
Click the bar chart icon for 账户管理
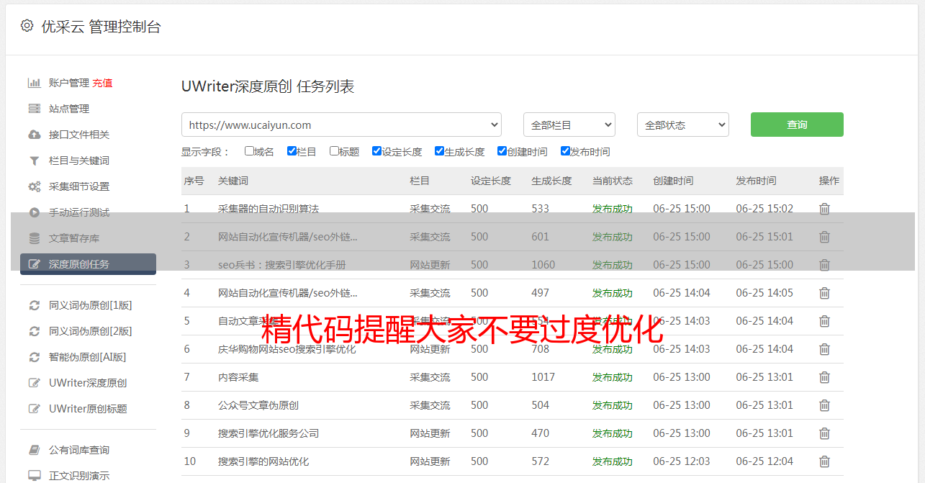pyautogui.click(x=34, y=83)
